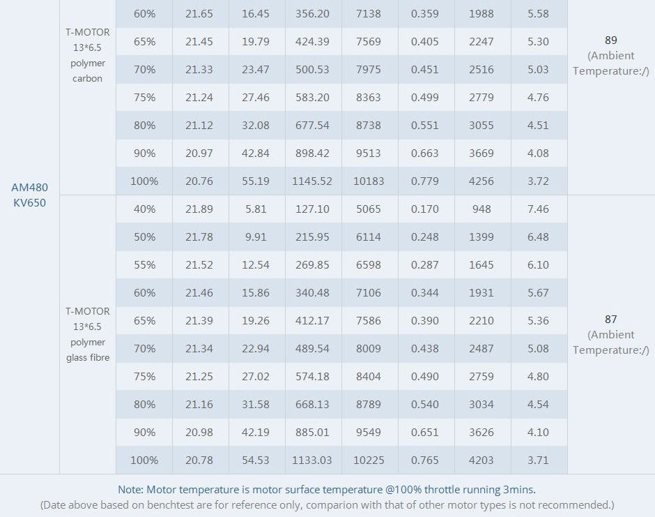The height and width of the screenshot is (517, 655).
Task: Select the 127.10 power cell
Action: [313, 209]
